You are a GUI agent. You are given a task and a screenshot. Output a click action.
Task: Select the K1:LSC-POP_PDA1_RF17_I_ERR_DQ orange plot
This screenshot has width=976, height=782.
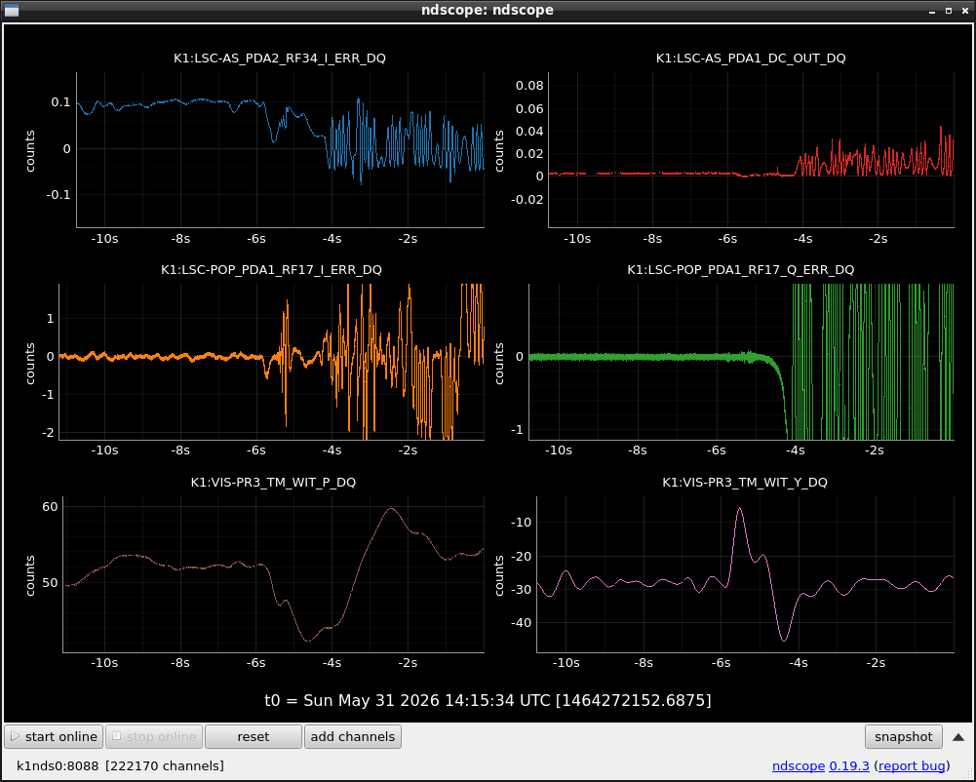point(271,362)
